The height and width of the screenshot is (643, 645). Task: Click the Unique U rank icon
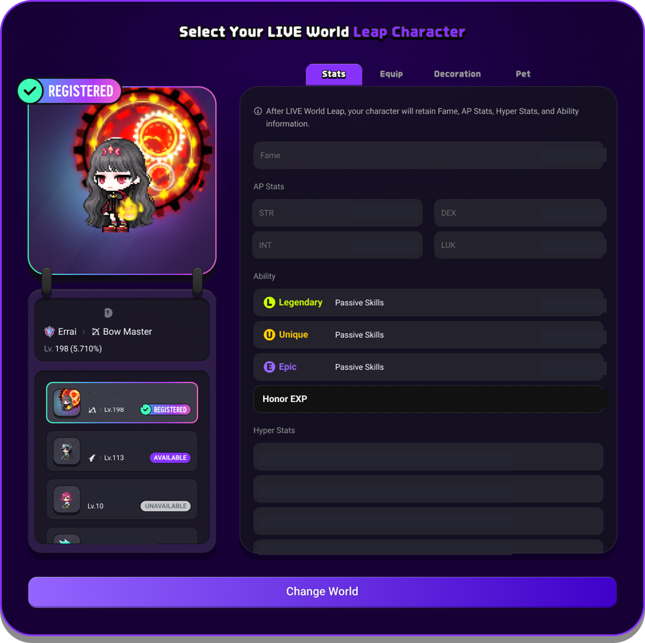coord(269,335)
